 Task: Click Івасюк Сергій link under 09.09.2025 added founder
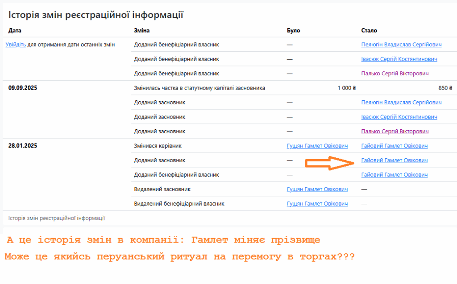click(399, 117)
